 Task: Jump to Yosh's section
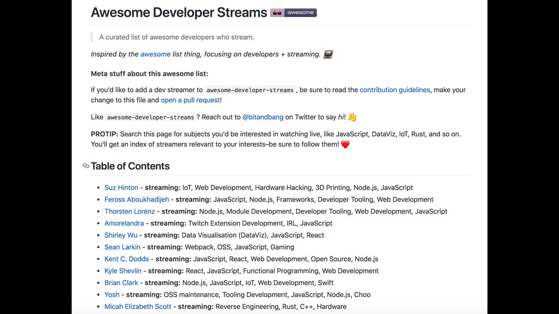112,295
